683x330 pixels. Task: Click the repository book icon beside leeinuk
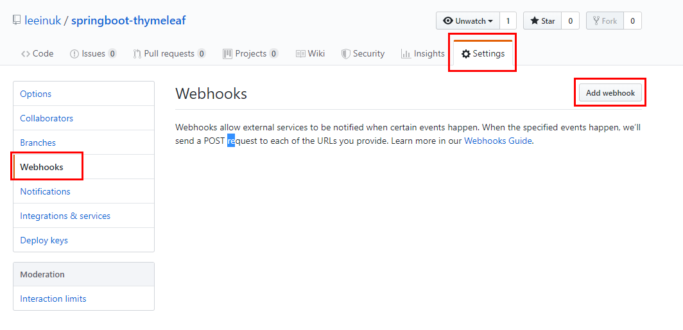(17, 20)
